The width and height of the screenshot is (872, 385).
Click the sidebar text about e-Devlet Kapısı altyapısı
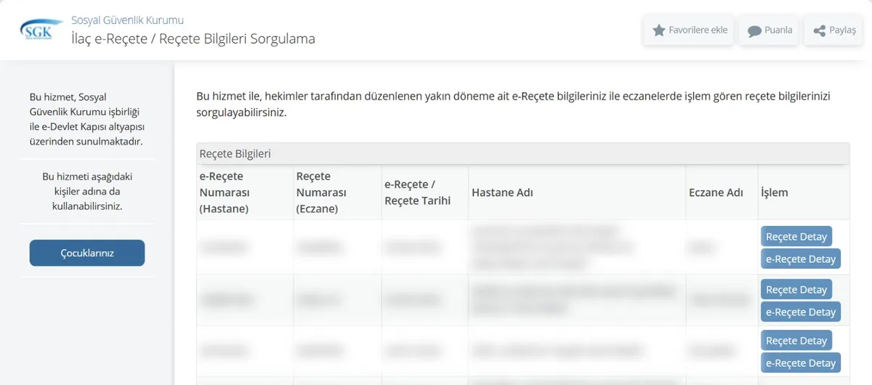tap(86, 118)
